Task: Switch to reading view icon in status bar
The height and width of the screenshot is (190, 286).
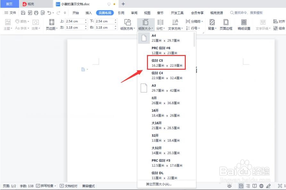Action: tap(255, 186)
